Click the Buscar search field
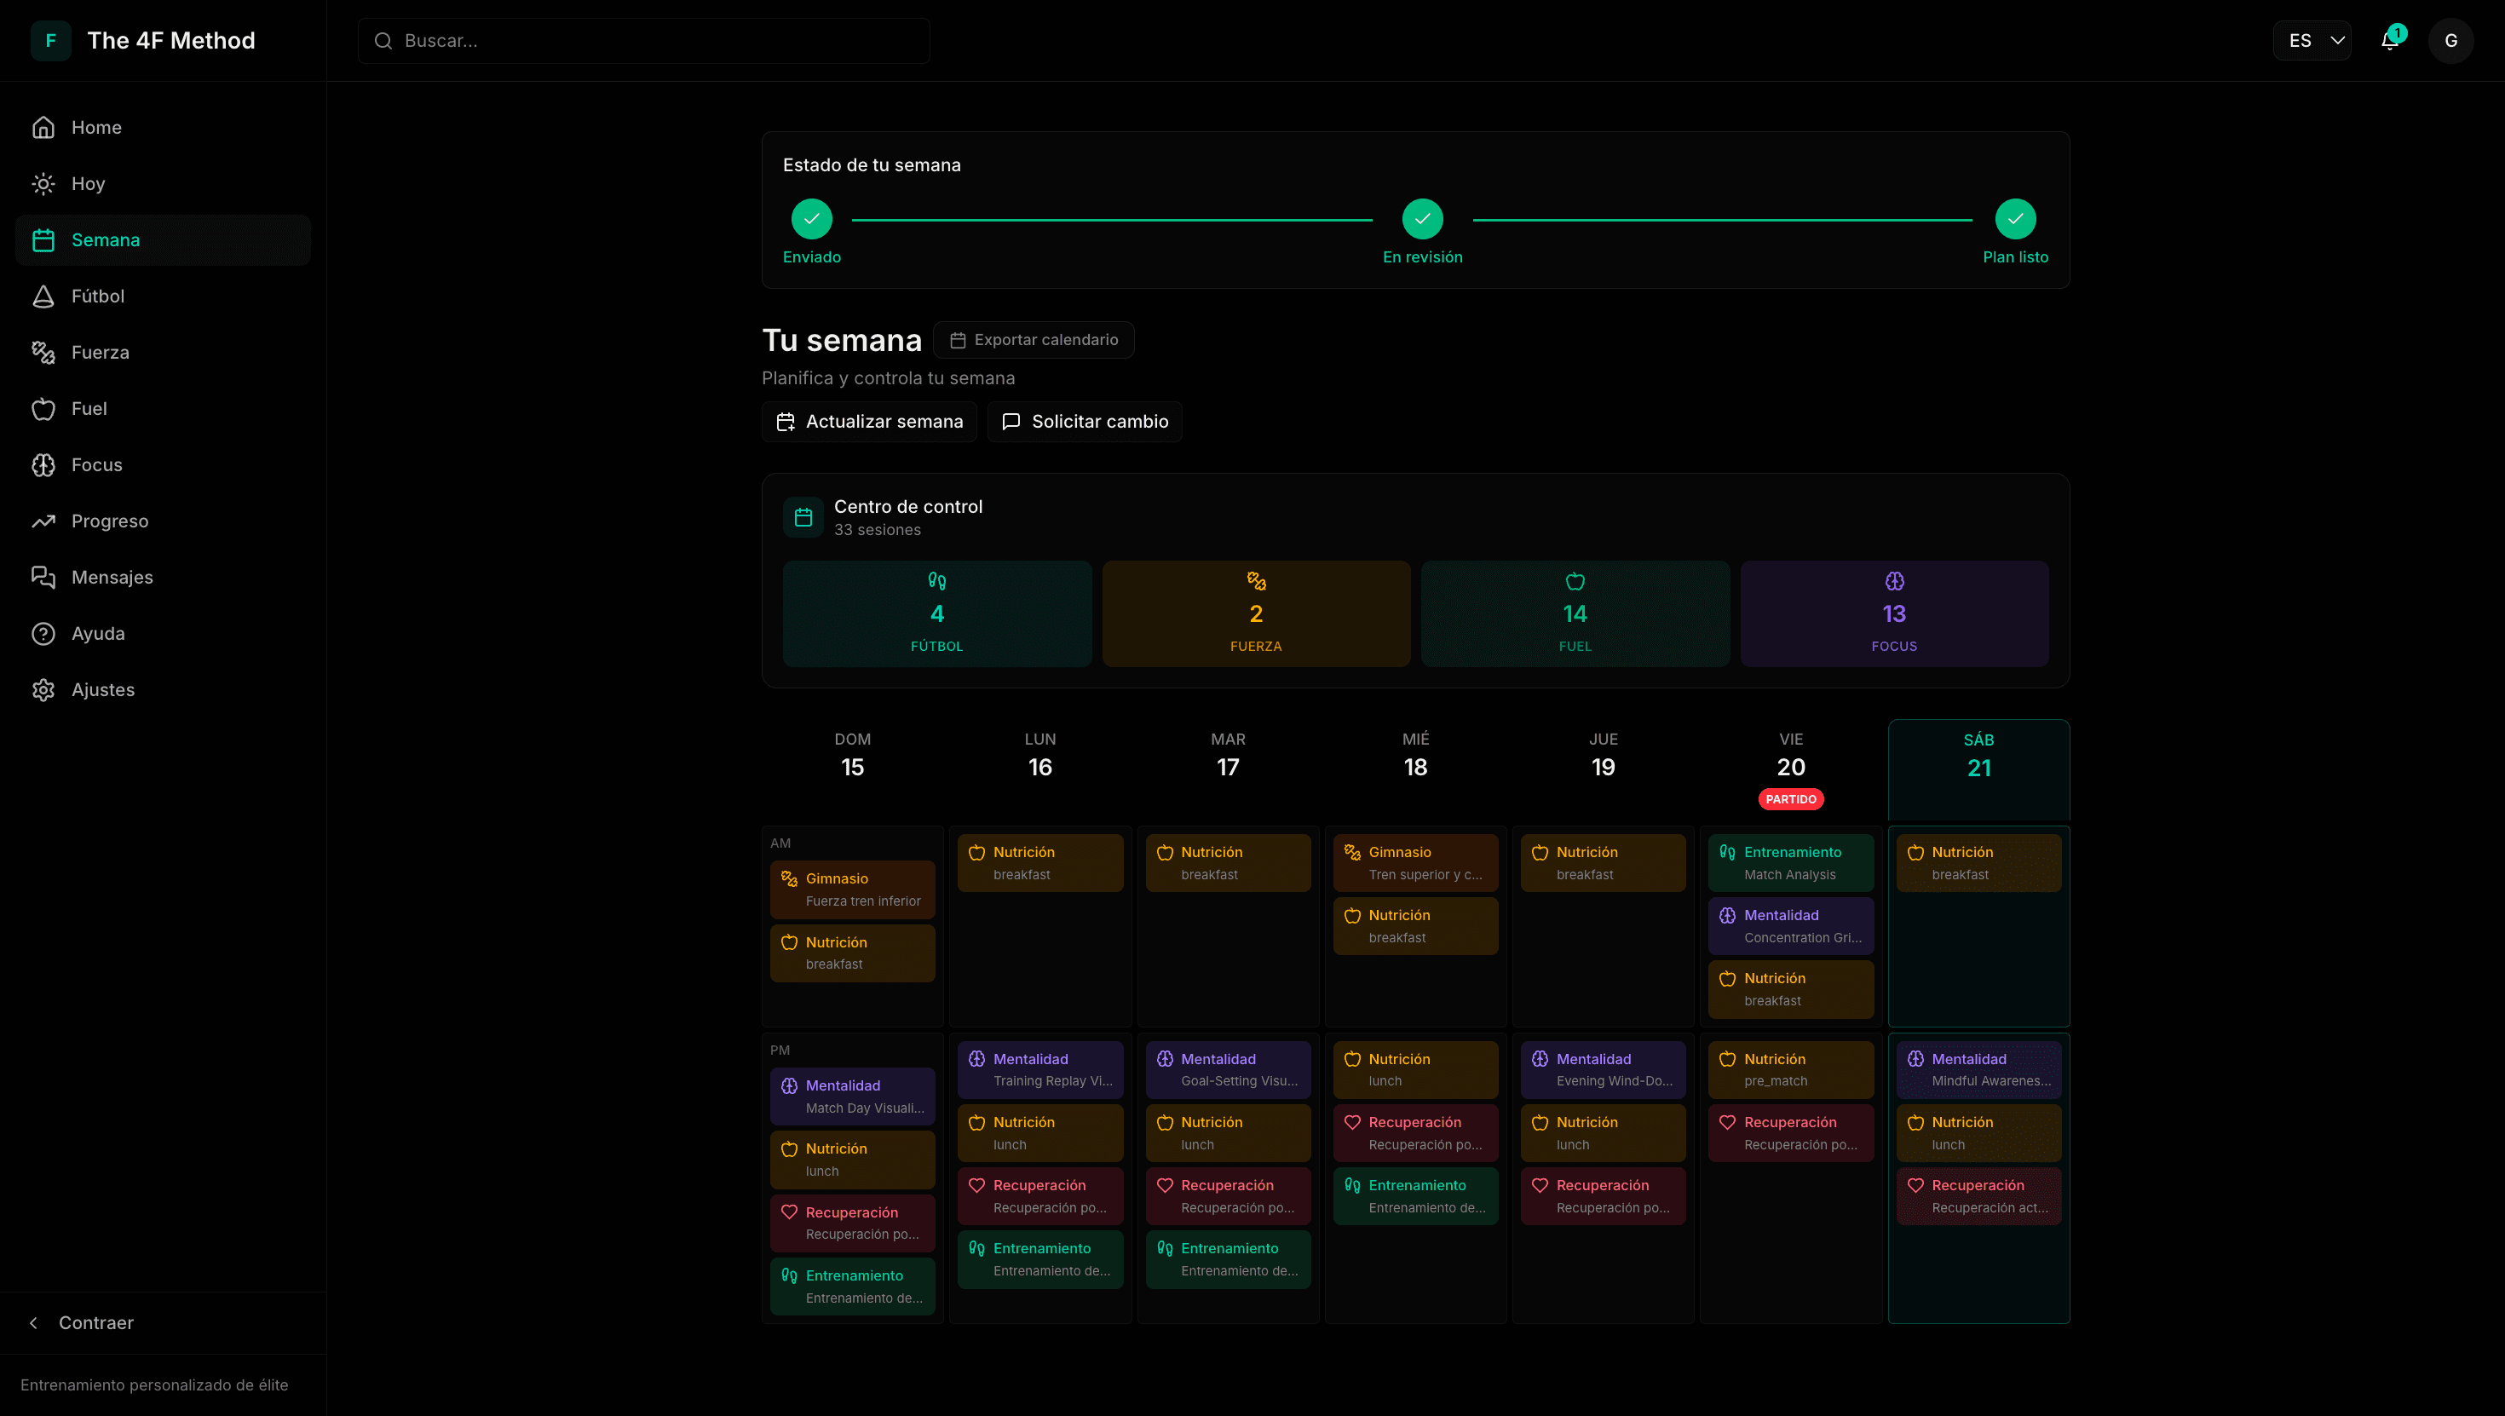 click(x=644, y=41)
